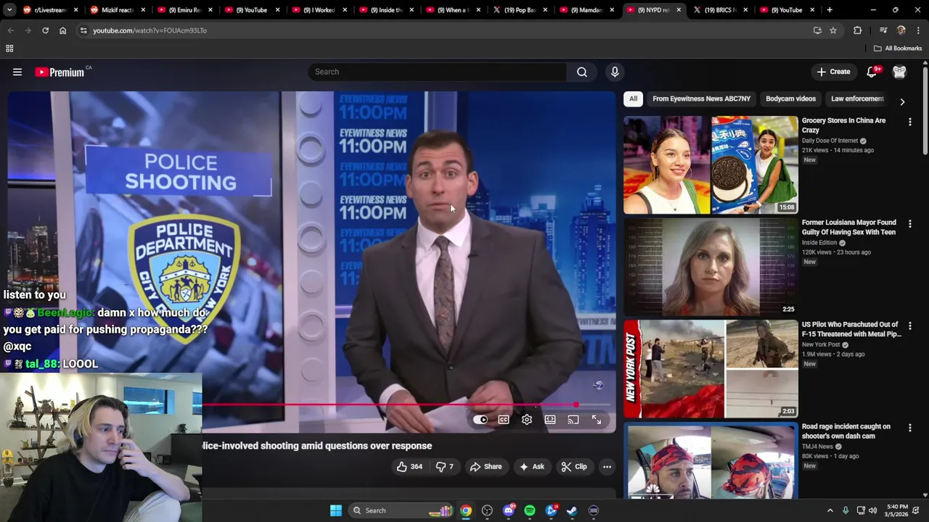Show more filter chips with right arrow
Screen dimensions: 929x522
(x=902, y=102)
